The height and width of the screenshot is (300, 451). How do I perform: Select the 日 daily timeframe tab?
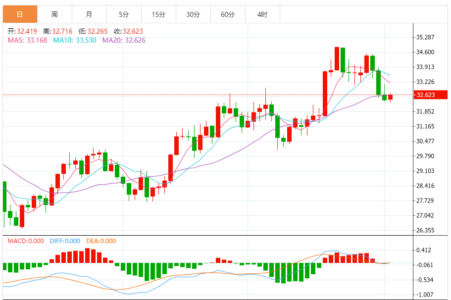click(20, 14)
